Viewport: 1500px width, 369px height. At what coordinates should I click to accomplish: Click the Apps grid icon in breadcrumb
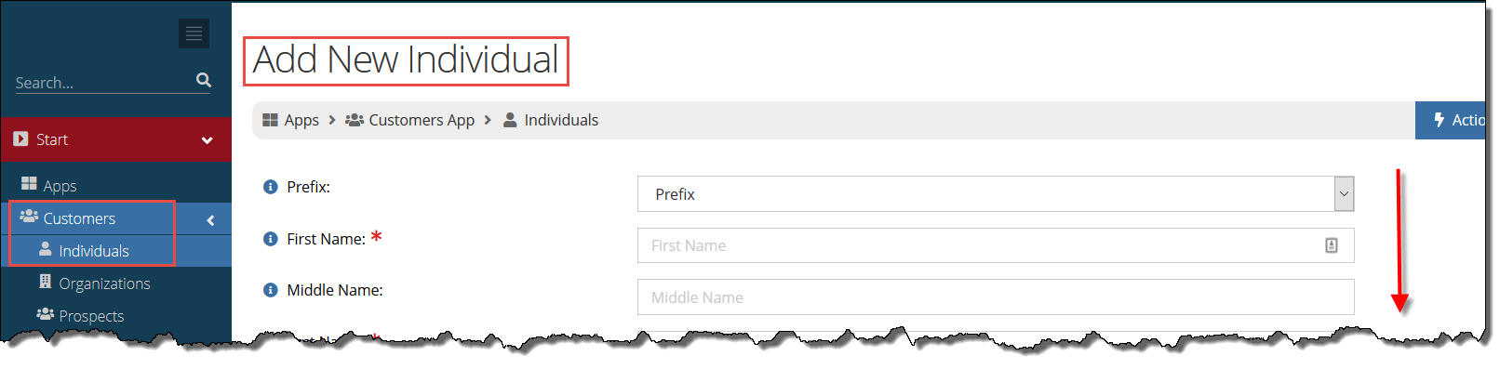[x=271, y=120]
